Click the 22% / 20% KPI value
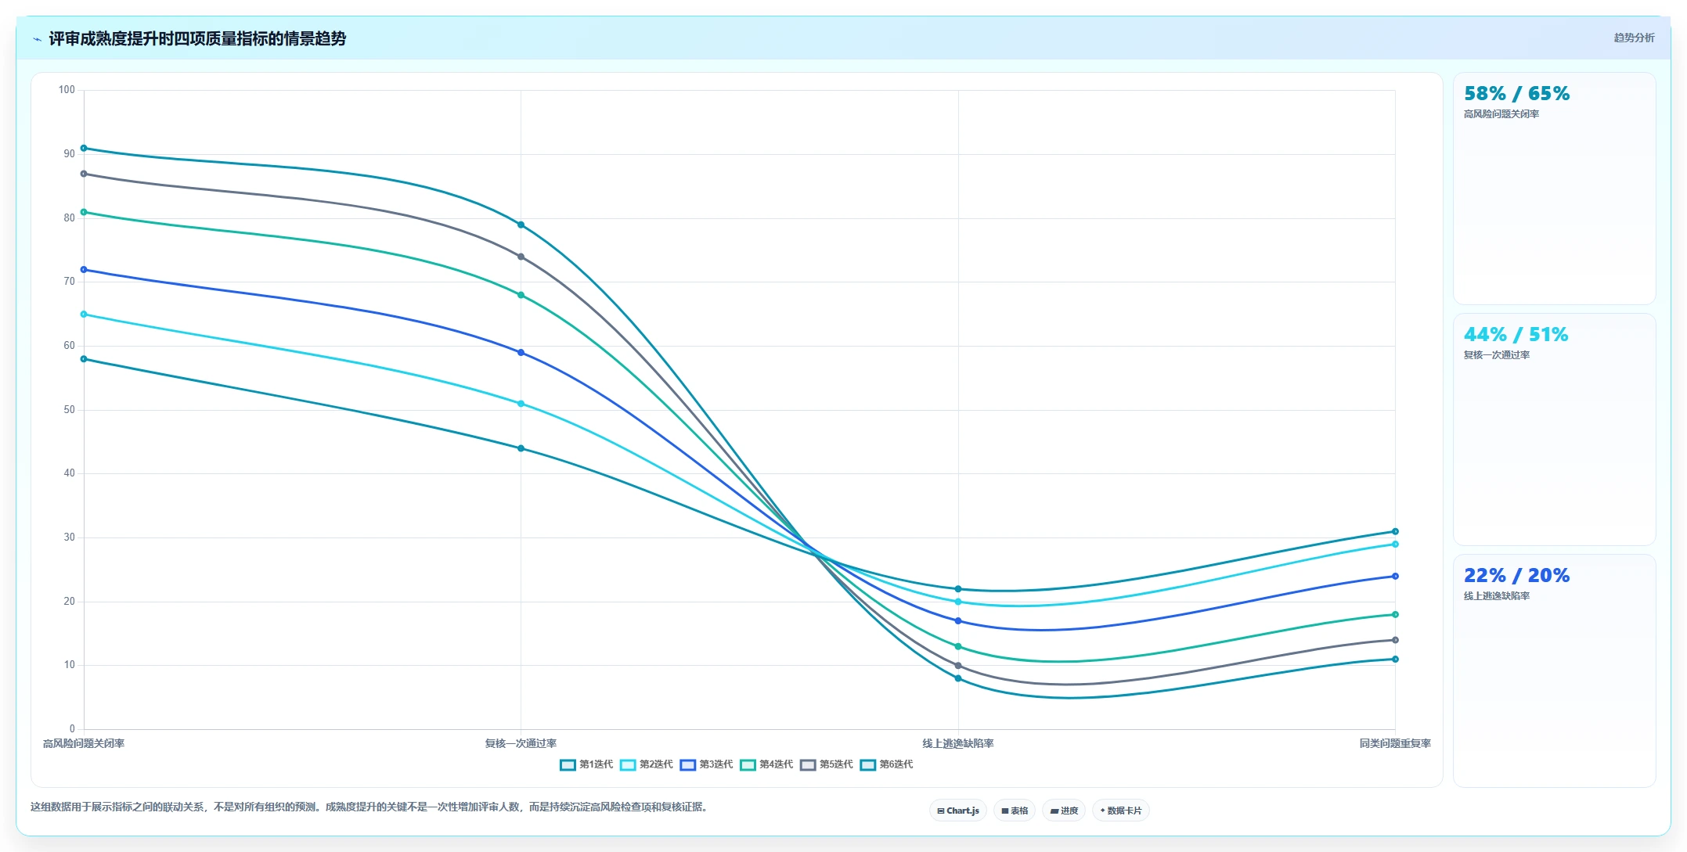 1516,576
